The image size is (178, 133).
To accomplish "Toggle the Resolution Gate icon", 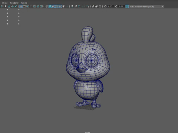I will coord(28,6).
